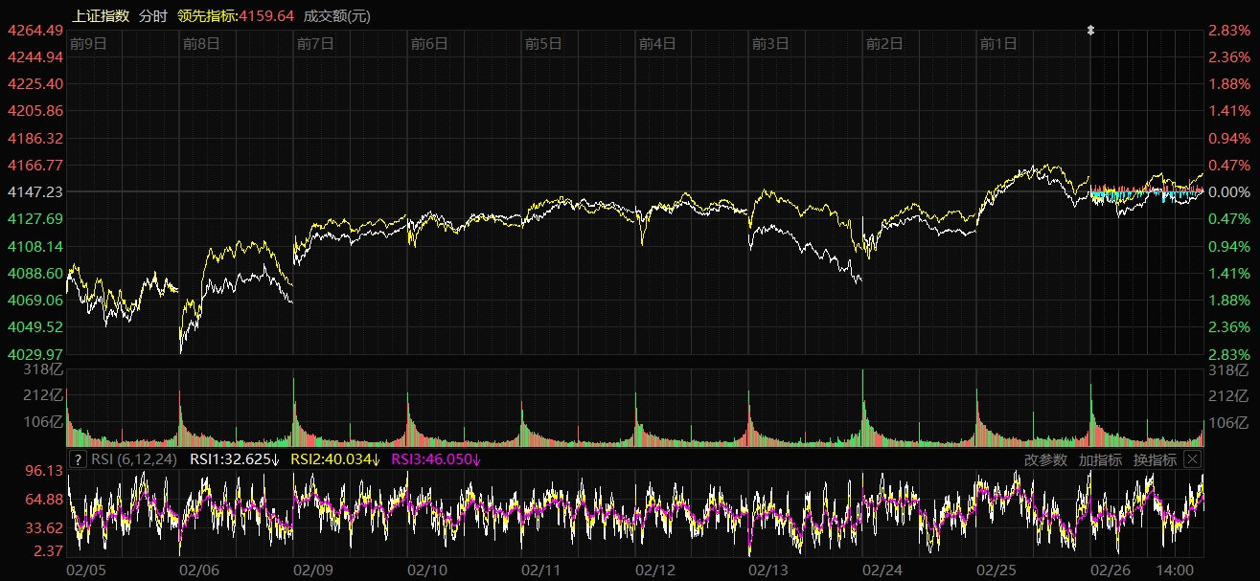Select the yellow RSI2 legend entry
The height and width of the screenshot is (581, 1260).
[335, 459]
